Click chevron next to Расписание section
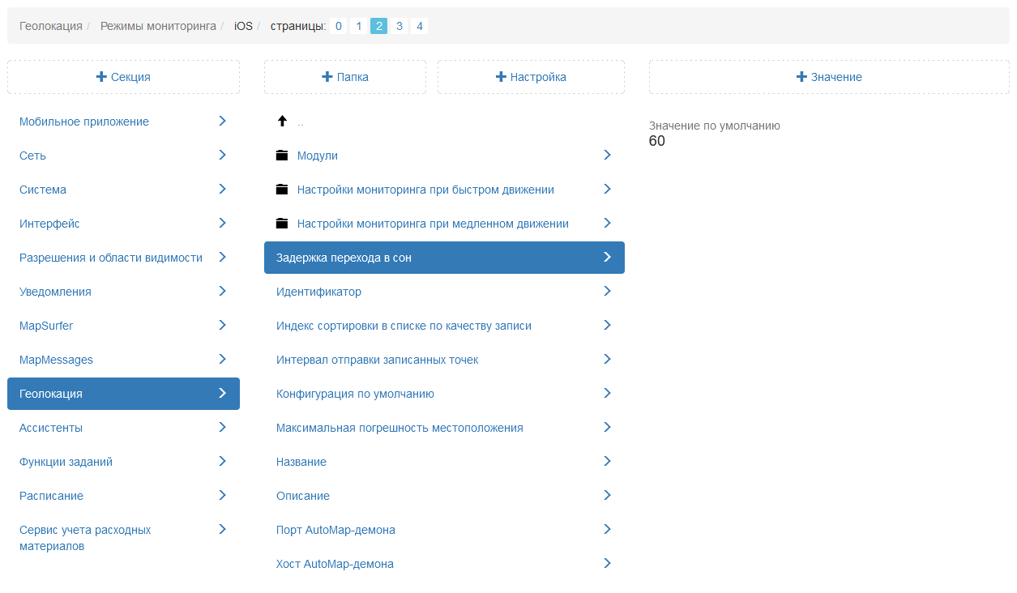 coord(223,495)
